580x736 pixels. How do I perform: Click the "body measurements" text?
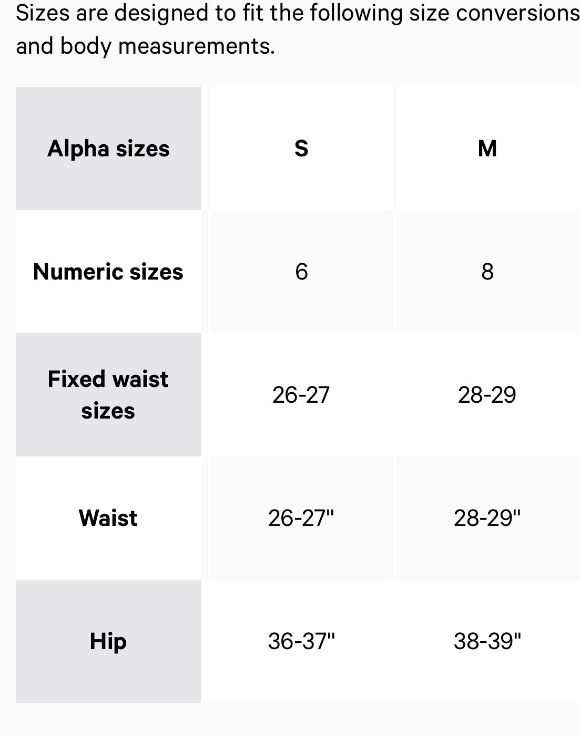(167, 46)
